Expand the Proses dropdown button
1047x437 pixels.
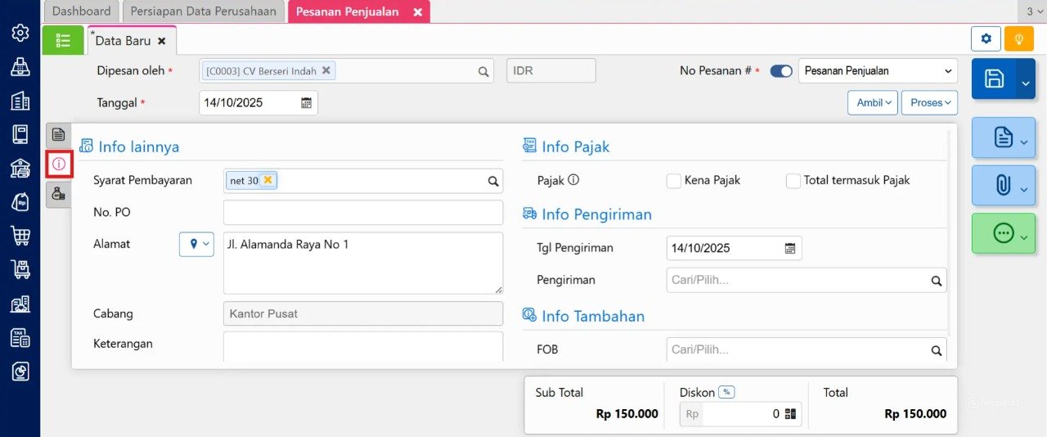929,102
